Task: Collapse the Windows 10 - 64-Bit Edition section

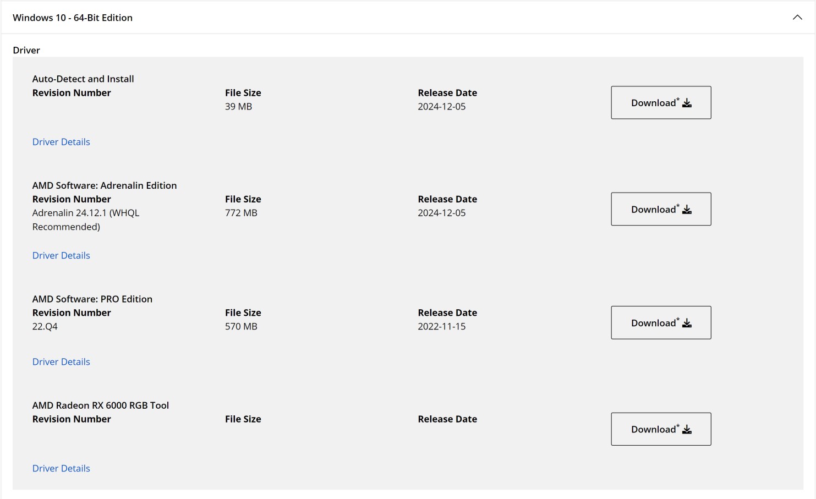Action: click(x=797, y=18)
